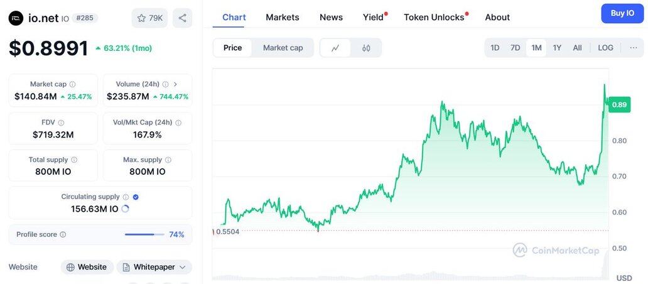Click Circulating supply info icon
This screenshot has width=648, height=284.
[x=126, y=197]
